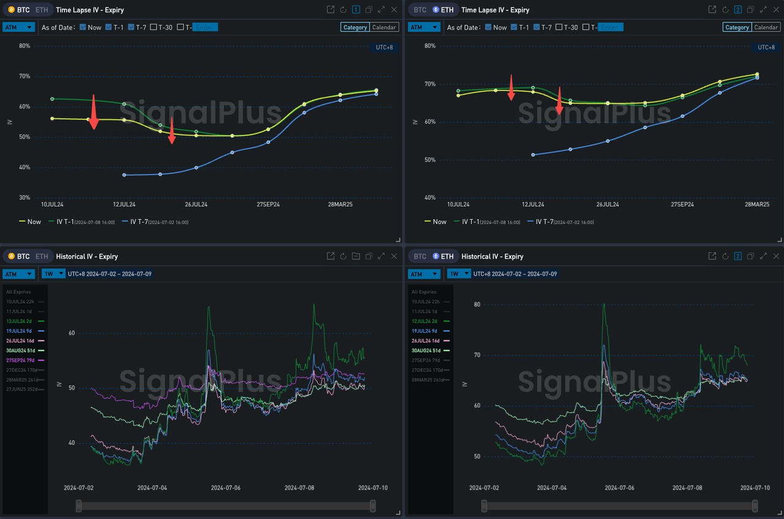Open folder icon in BTC Historical IV panel
Screen dimensions: 784x519
[x=356, y=256]
